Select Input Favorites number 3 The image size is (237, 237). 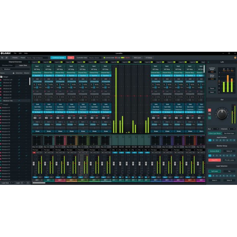pos(217,140)
